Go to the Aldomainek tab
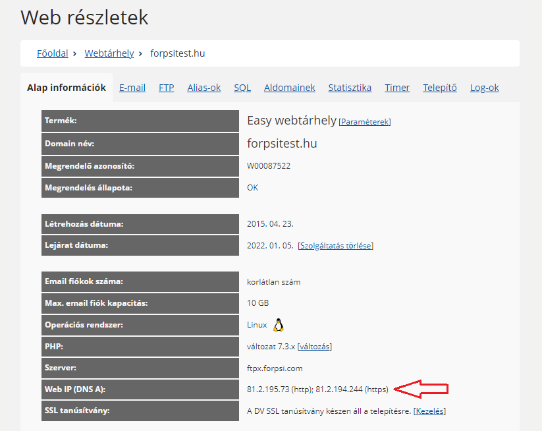 (x=290, y=88)
